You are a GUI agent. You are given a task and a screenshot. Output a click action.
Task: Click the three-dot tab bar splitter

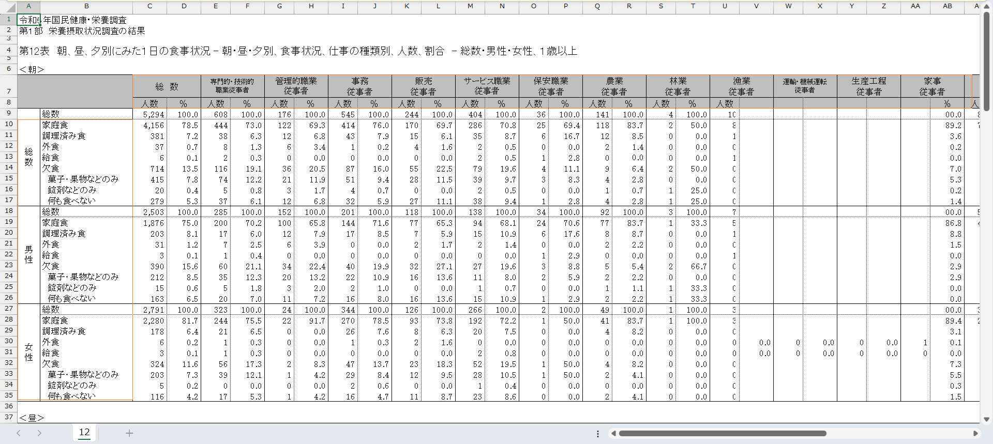click(597, 434)
